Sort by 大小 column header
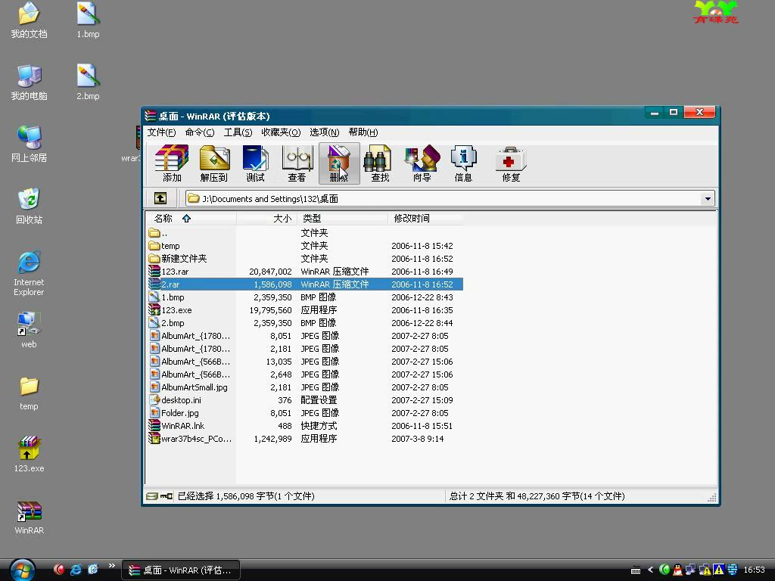775x581 pixels. 267,219
